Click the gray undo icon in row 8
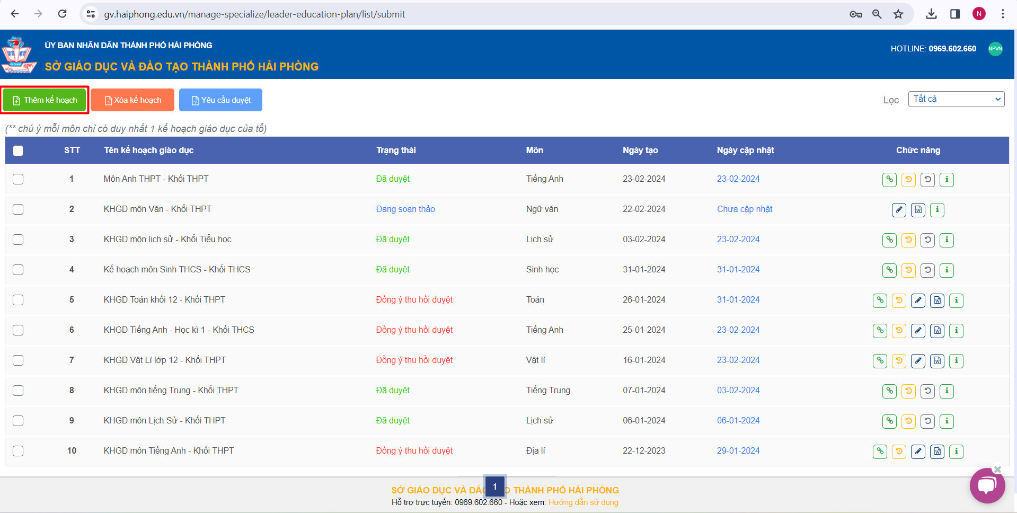The height and width of the screenshot is (513, 1017). [927, 391]
